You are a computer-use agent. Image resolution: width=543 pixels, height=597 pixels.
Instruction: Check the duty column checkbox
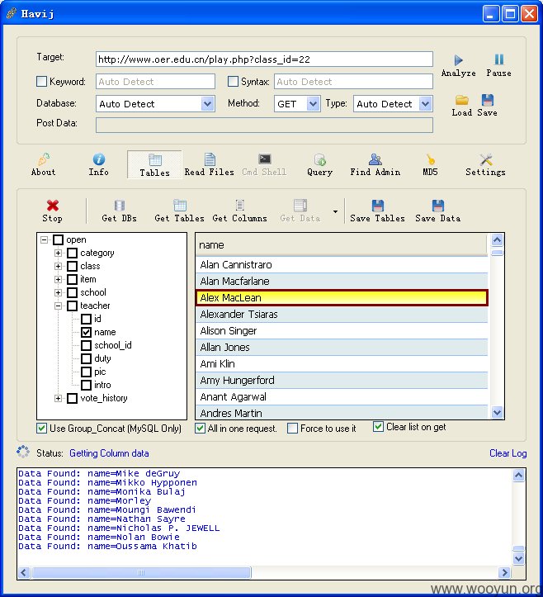[87, 358]
